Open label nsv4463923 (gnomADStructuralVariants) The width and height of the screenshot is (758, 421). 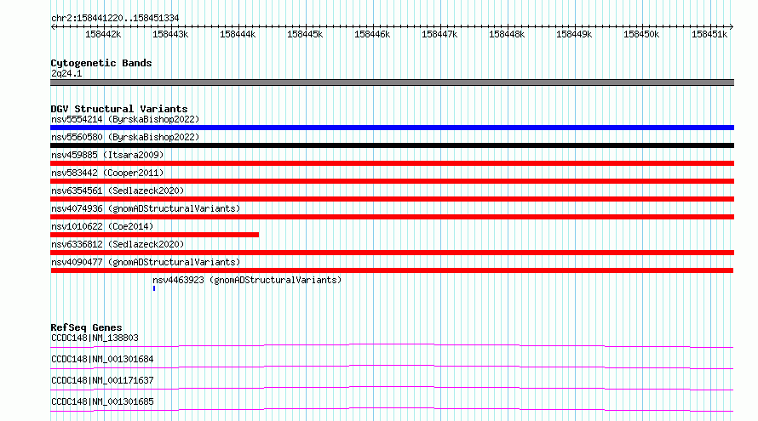[x=247, y=280]
